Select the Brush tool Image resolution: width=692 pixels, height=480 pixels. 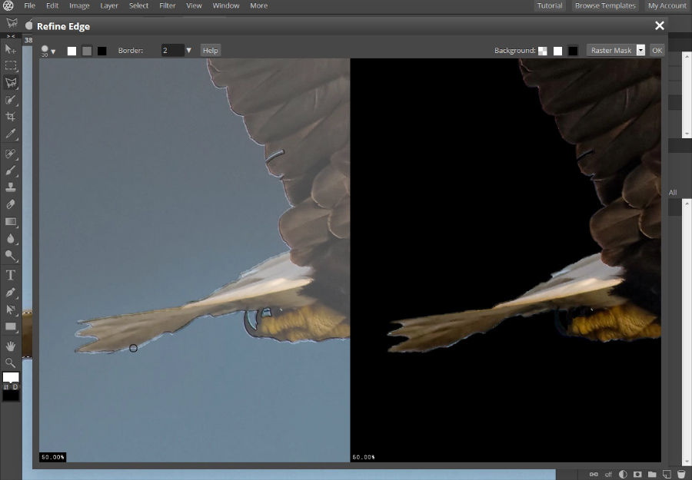click(11, 170)
